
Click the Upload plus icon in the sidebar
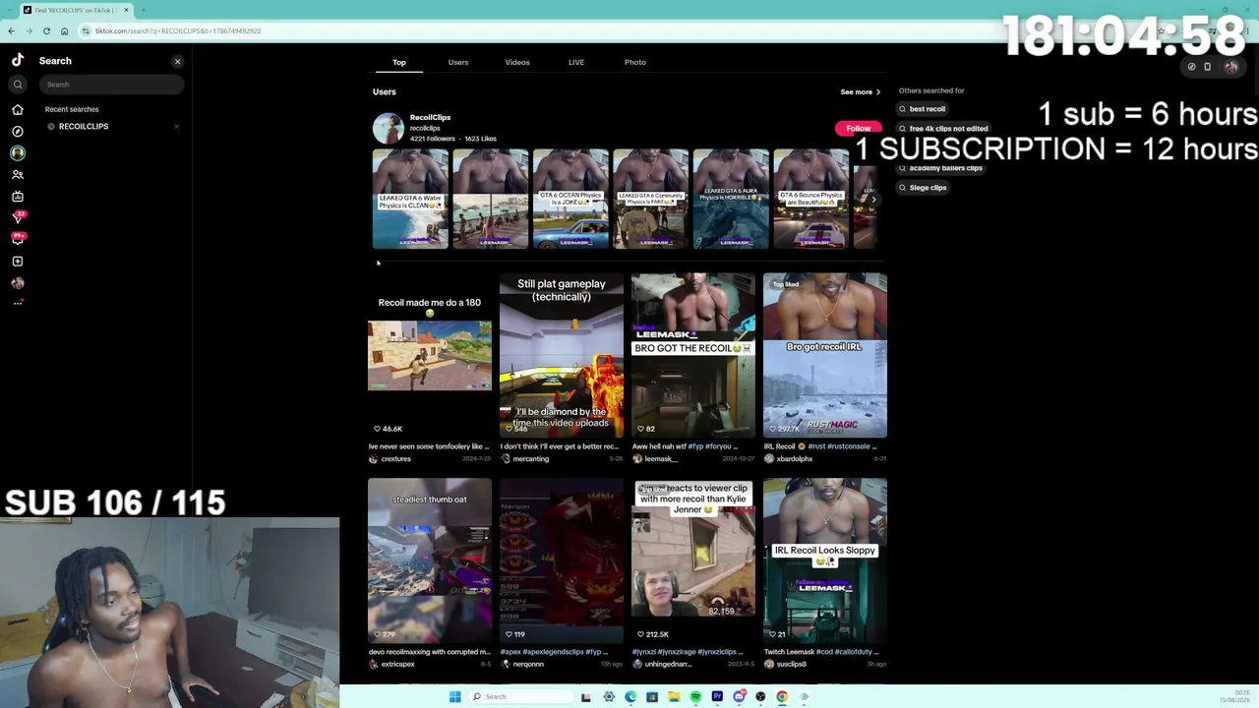pyautogui.click(x=18, y=261)
